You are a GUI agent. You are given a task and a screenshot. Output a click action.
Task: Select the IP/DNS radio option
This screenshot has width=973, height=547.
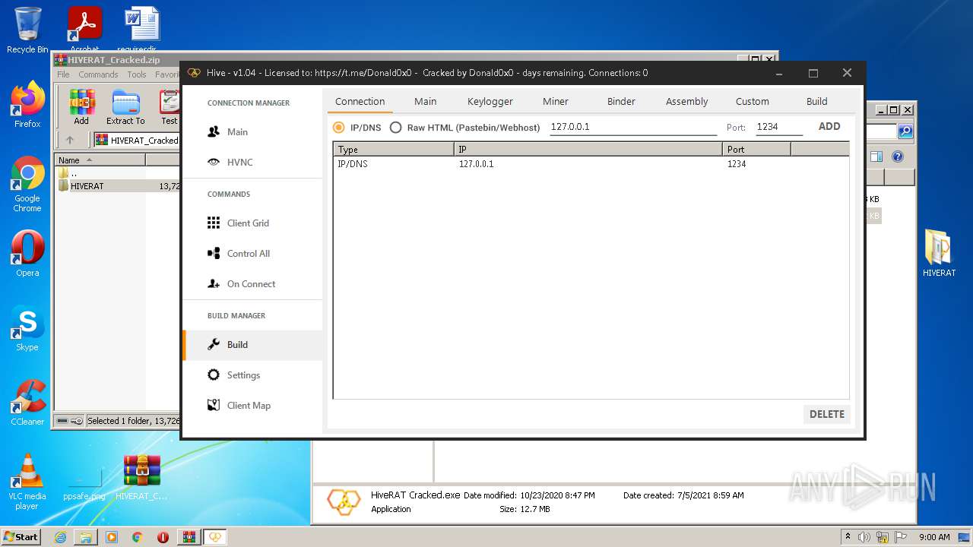(357, 127)
